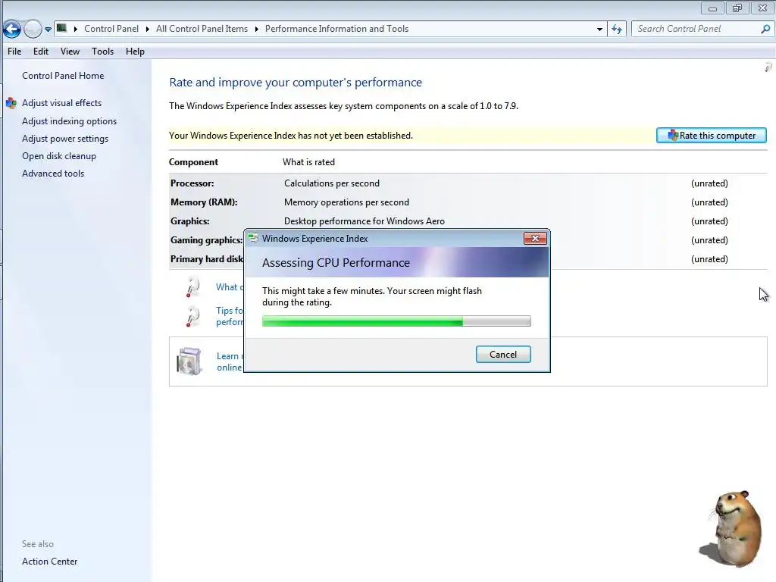The width and height of the screenshot is (776, 582).
Task: Minimize the Control Panel window
Action: [712, 8]
